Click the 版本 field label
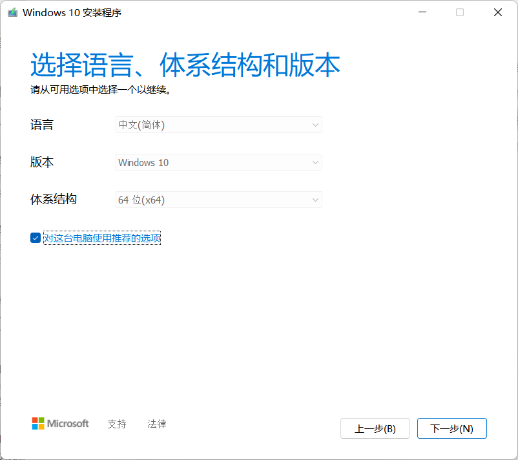Viewport: 518px width, 460px height. pos(41,162)
